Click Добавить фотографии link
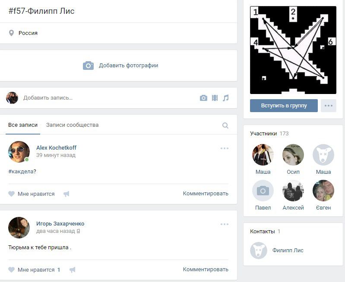 coord(129,66)
